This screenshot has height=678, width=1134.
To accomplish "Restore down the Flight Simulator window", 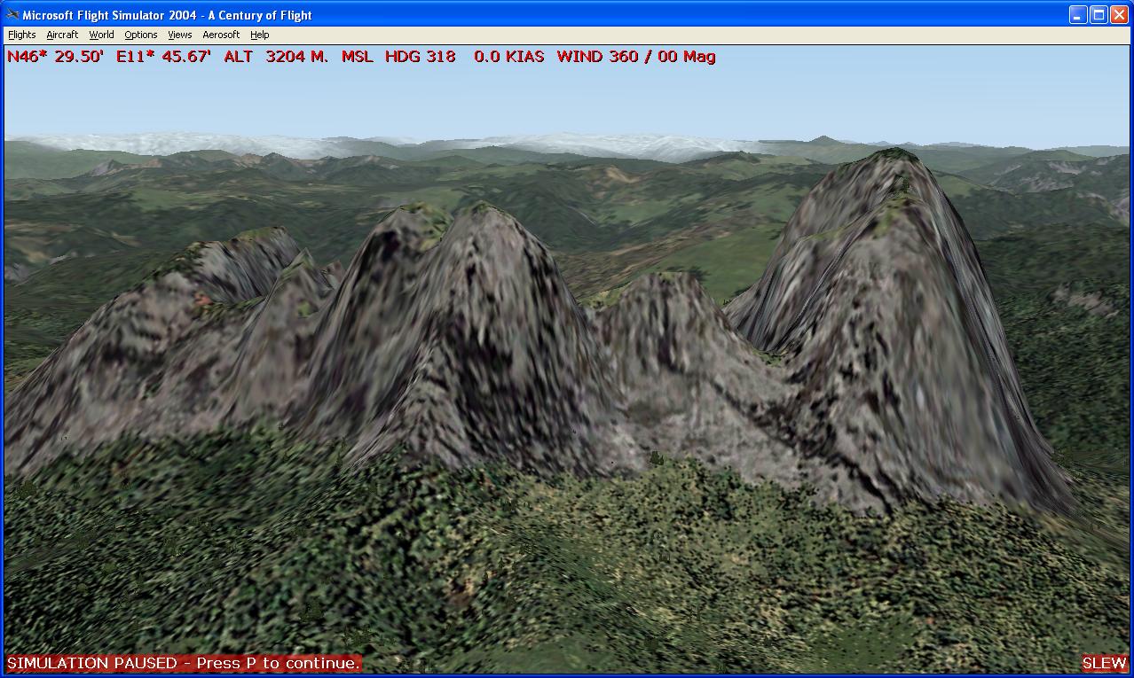I will [x=1099, y=14].
